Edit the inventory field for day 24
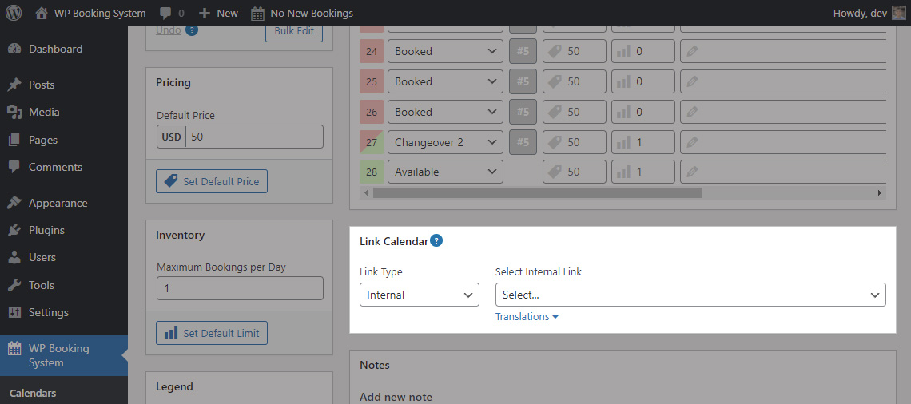This screenshot has width=911, height=404. 643,51
